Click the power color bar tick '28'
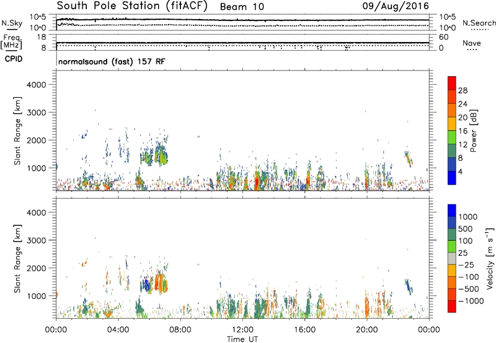This screenshot has height=343, width=496. (463, 90)
